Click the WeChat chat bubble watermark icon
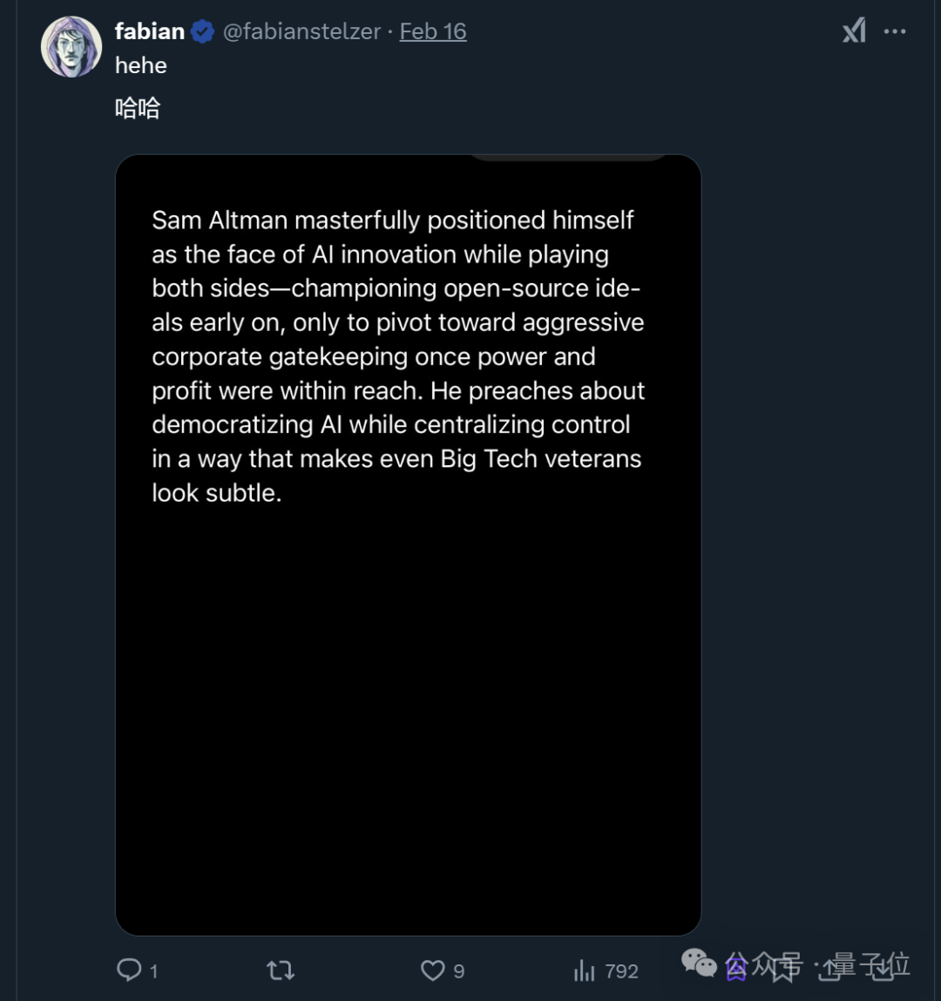The image size is (941, 1001). (699, 964)
